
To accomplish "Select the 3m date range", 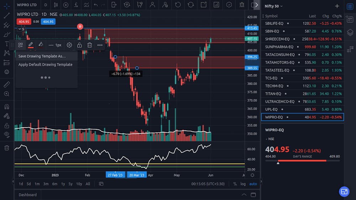I will tap(46, 184).
